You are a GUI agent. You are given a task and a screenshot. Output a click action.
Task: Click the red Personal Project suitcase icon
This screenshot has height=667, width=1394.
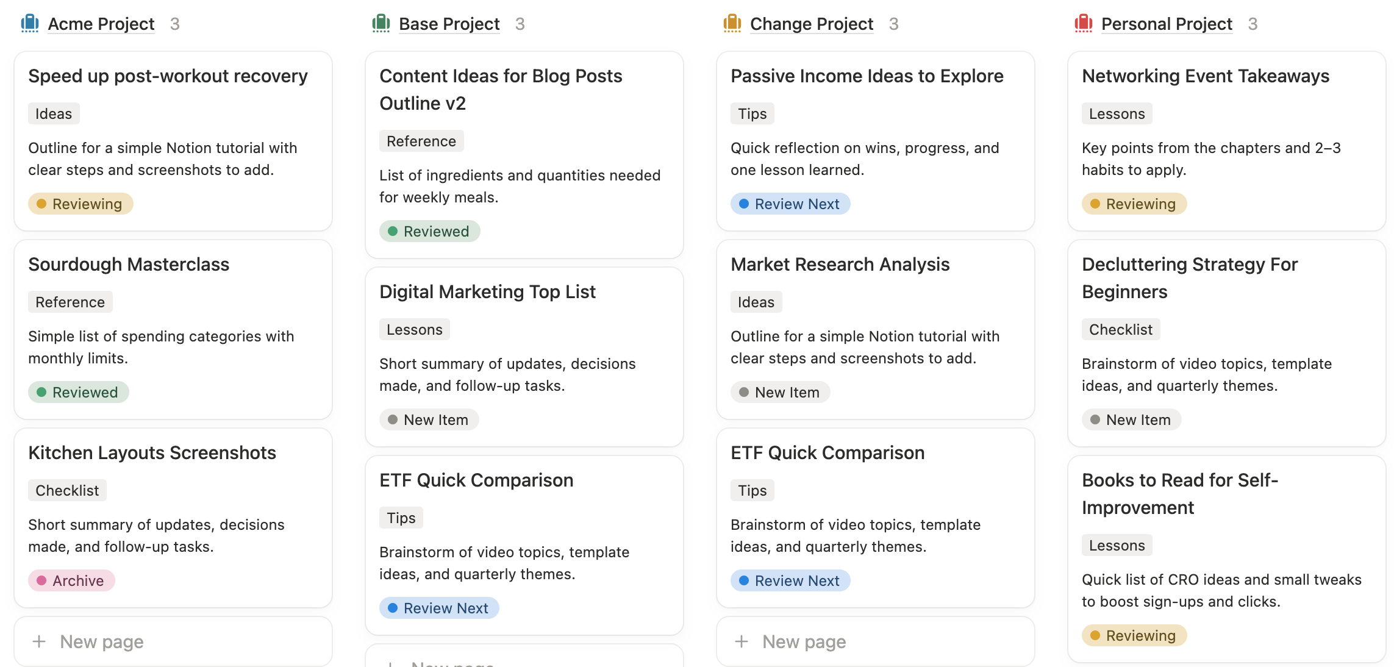click(x=1083, y=24)
